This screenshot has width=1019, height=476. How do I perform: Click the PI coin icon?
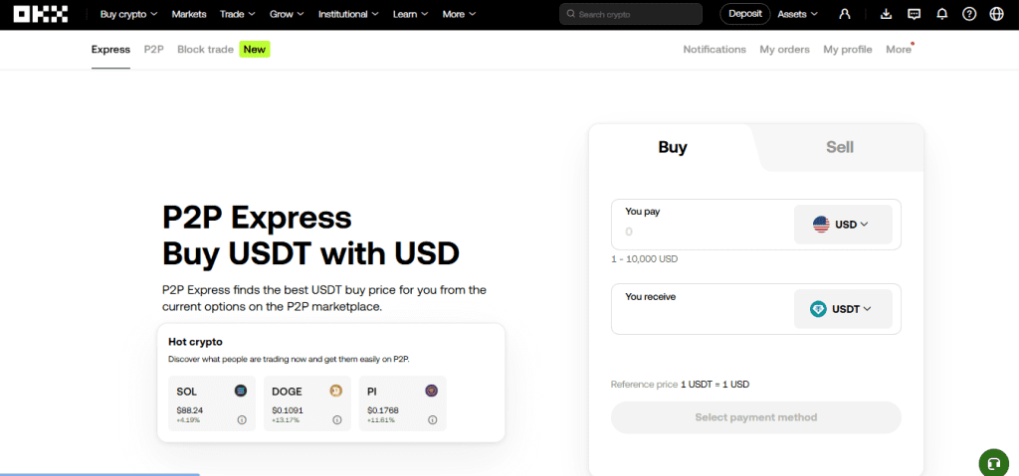[x=432, y=391]
